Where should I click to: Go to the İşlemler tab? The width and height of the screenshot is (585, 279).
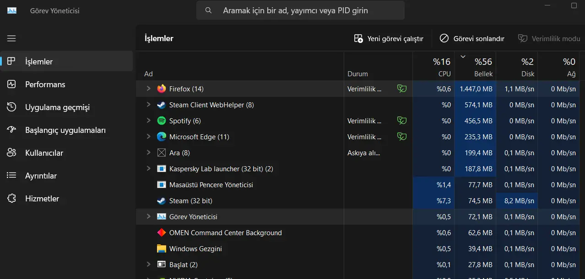click(66, 62)
